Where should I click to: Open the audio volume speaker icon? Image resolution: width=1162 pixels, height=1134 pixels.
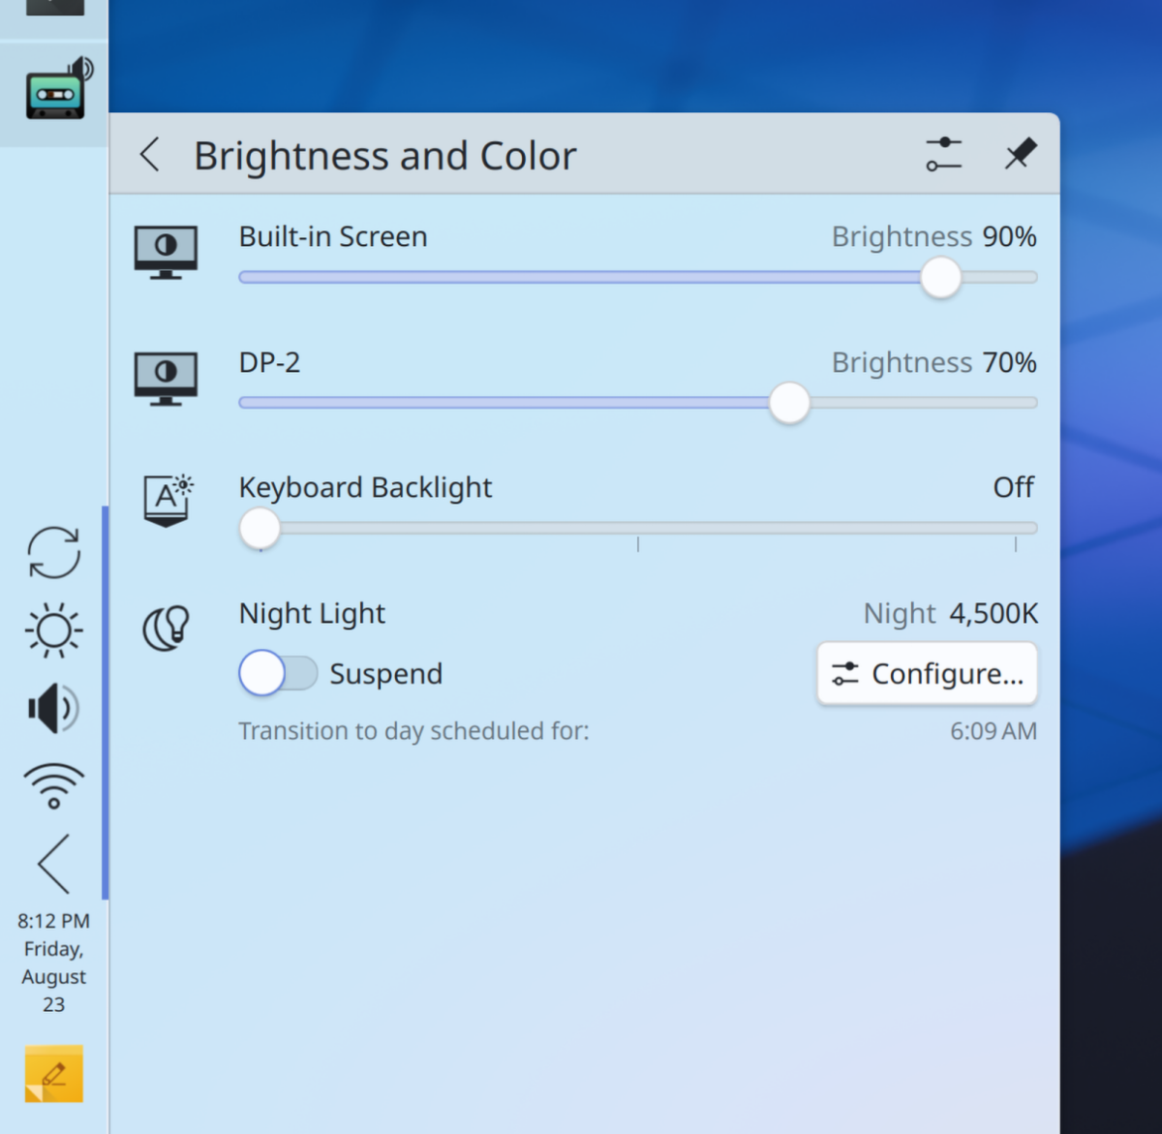(x=54, y=709)
